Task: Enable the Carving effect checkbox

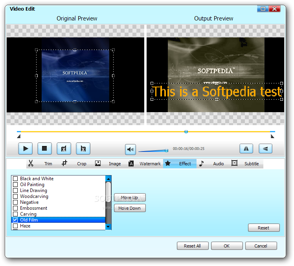Action: [15, 214]
